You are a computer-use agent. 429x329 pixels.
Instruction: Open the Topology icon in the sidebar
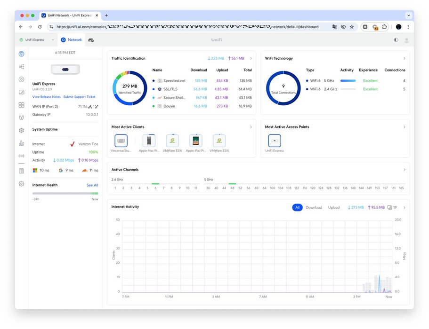(21, 67)
